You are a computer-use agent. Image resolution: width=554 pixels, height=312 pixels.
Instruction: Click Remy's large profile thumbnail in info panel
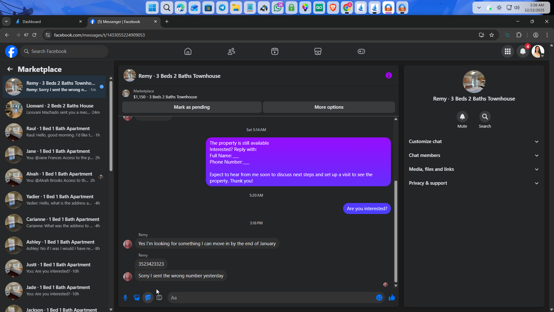click(474, 82)
